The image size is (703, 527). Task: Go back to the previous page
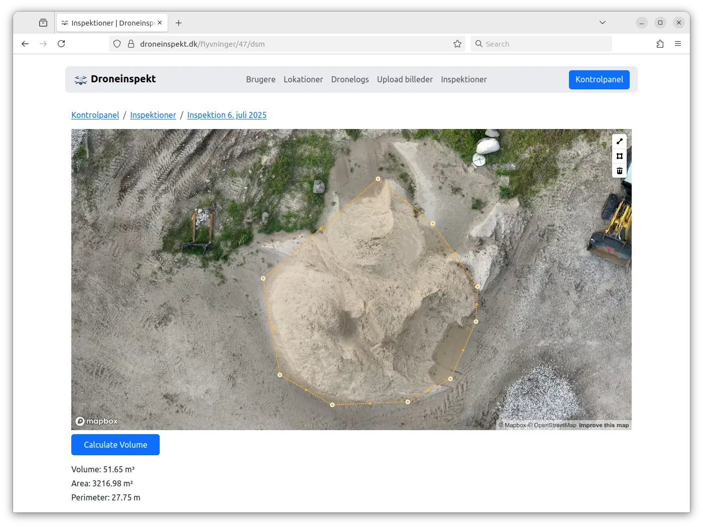coord(25,44)
